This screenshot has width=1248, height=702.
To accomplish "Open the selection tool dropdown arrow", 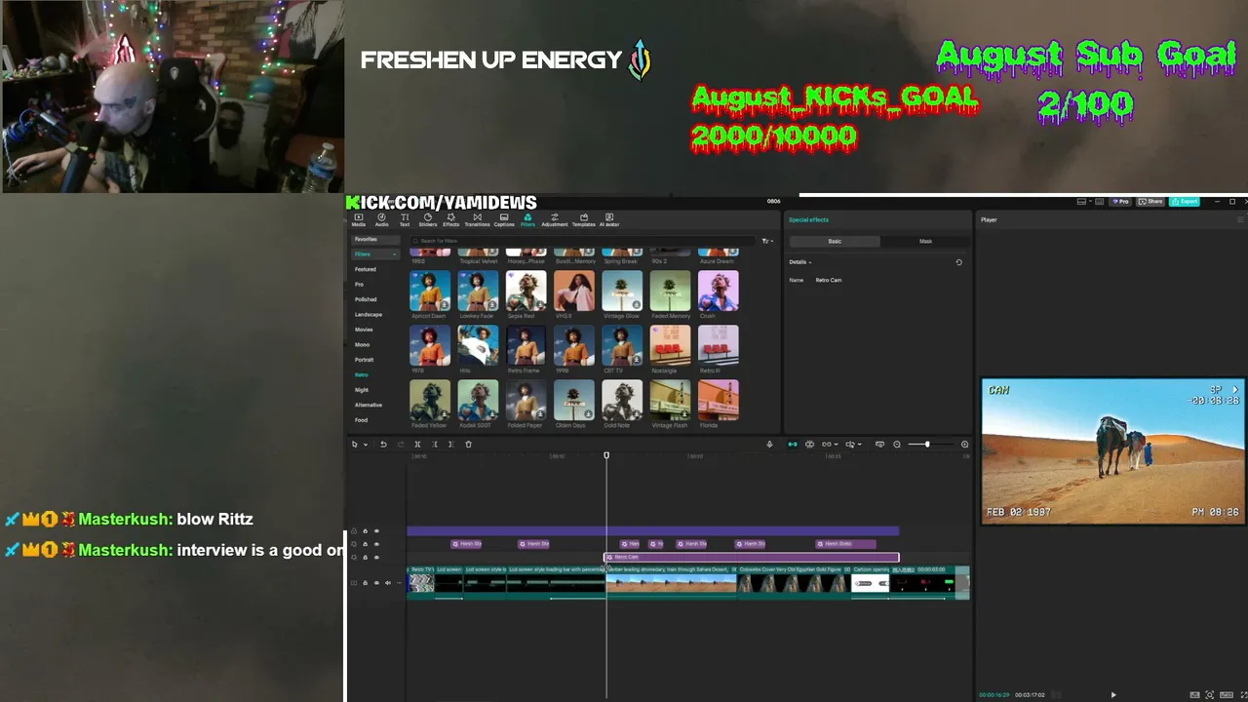I will (366, 445).
